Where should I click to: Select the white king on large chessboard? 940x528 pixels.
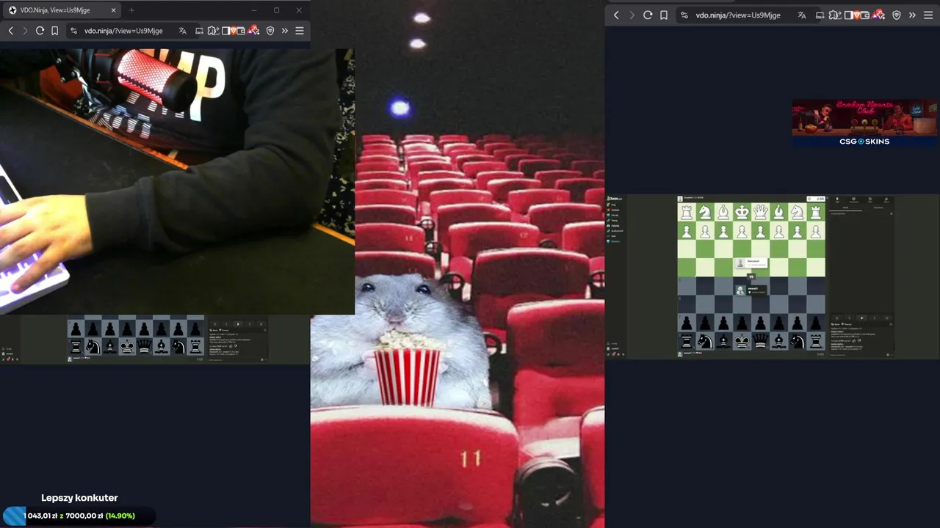click(x=742, y=212)
